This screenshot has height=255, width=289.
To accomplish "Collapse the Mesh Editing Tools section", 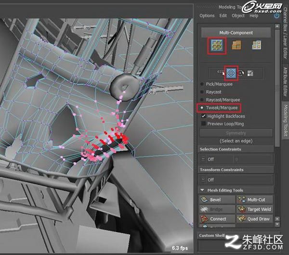I will coord(202,190).
